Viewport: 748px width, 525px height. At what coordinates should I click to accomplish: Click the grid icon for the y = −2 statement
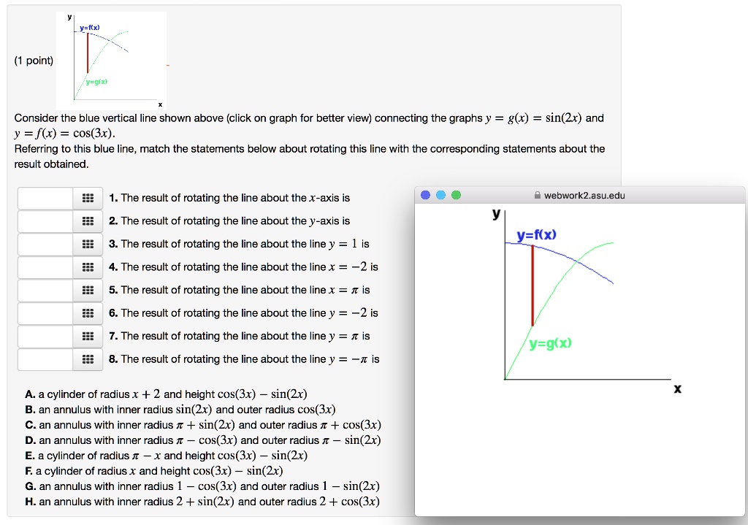[88, 313]
